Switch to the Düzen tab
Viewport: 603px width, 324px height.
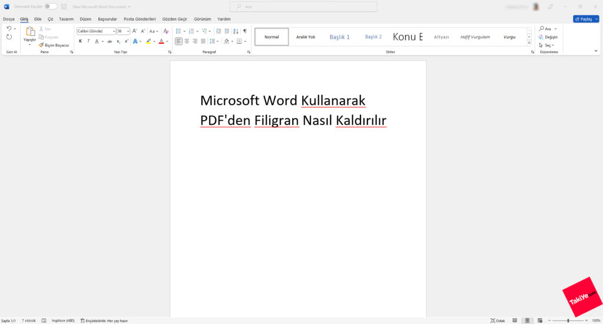point(85,19)
